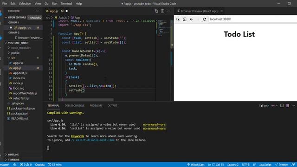Select the Output panel tab
Viewport: 297px width, 167px height.
112,105
